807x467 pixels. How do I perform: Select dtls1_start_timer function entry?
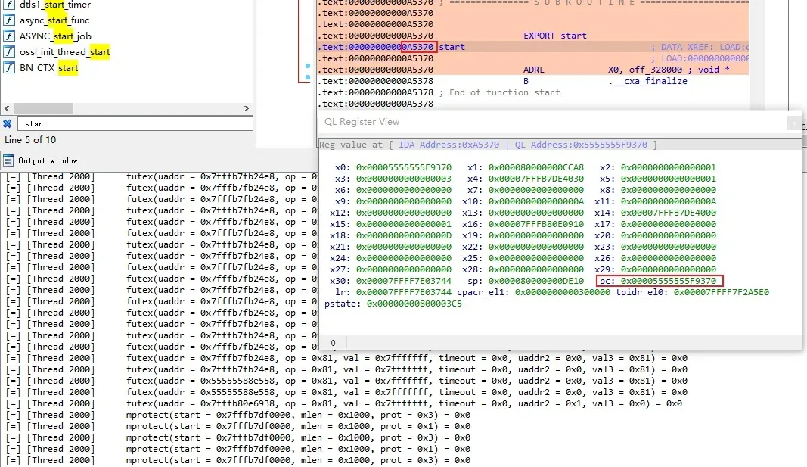(x=54, y=5)
